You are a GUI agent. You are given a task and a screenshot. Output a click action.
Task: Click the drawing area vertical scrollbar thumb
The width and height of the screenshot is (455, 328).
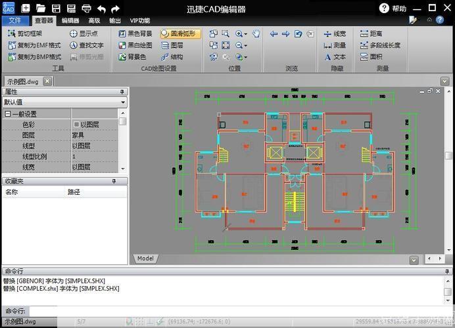tap(448, 155)
